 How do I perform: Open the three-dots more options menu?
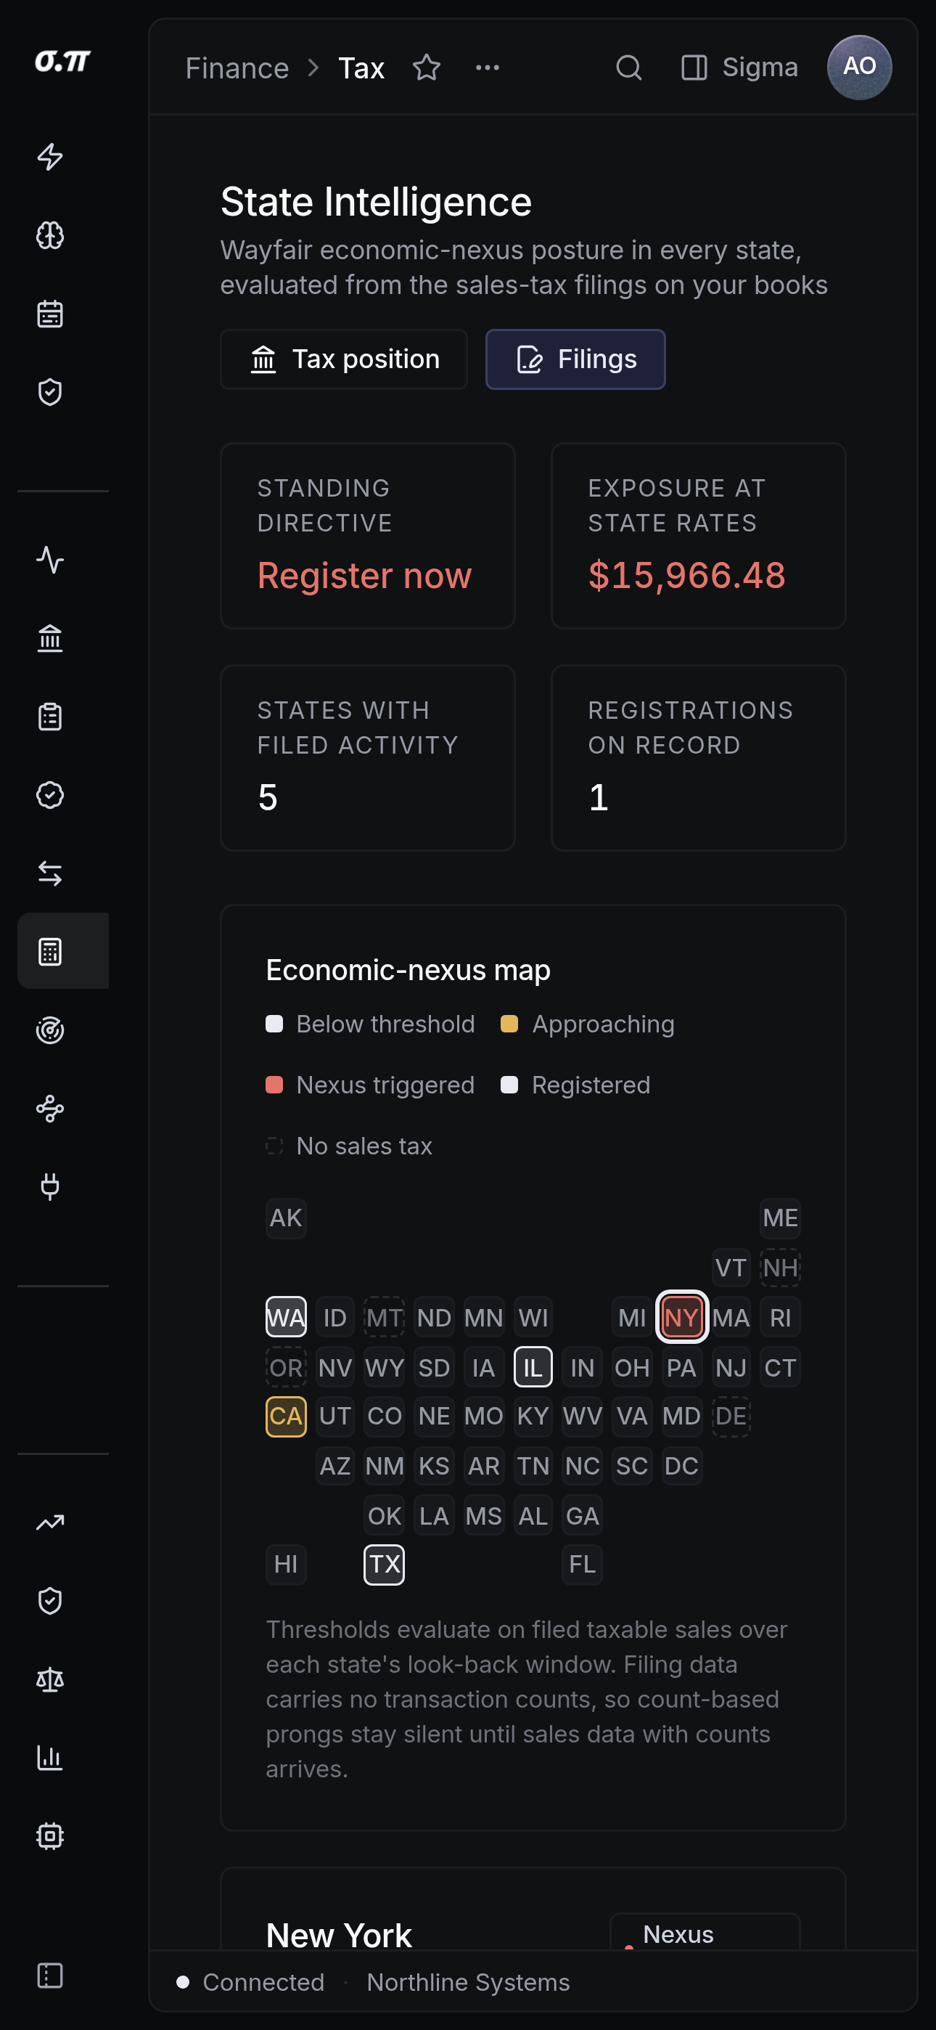487,68
